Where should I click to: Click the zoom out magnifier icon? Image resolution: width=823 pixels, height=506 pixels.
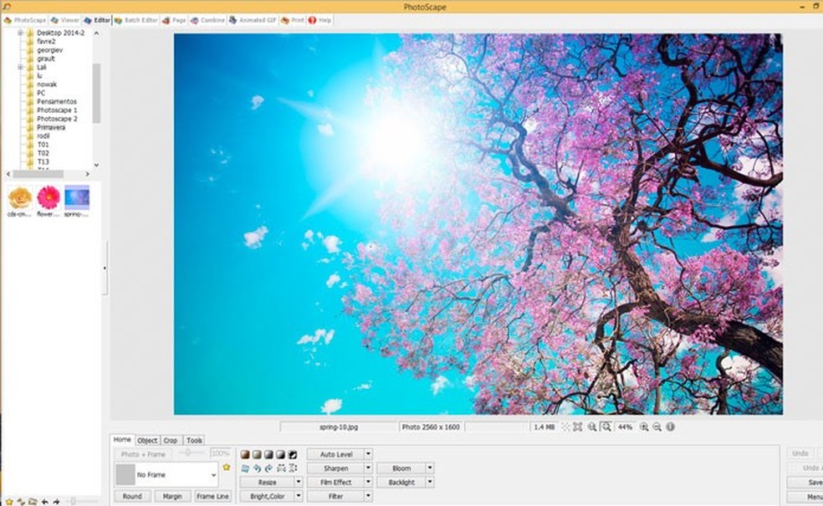657,427
